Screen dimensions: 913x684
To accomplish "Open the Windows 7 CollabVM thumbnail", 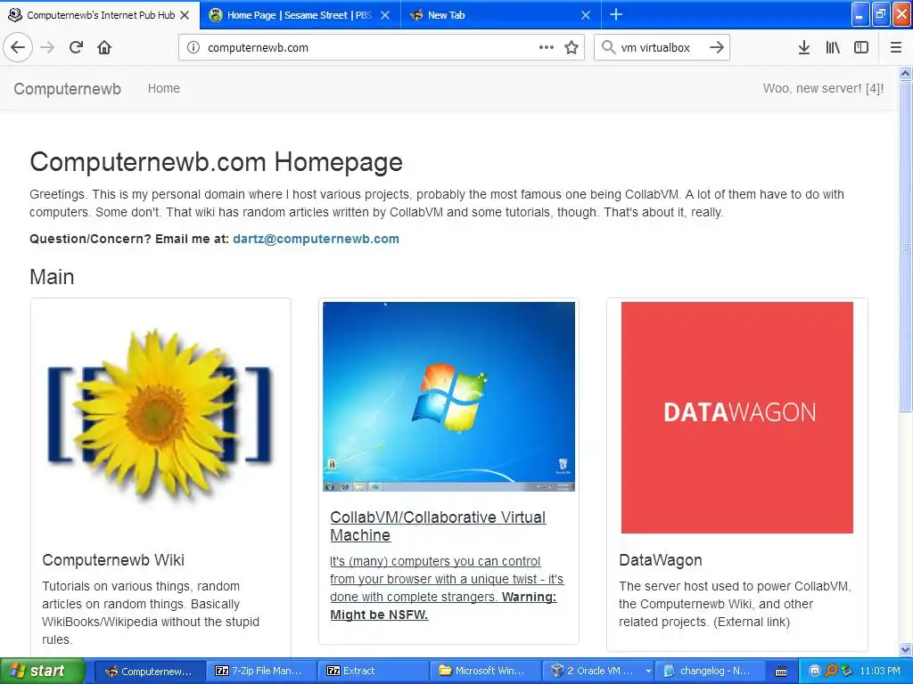I will (449, 396).
